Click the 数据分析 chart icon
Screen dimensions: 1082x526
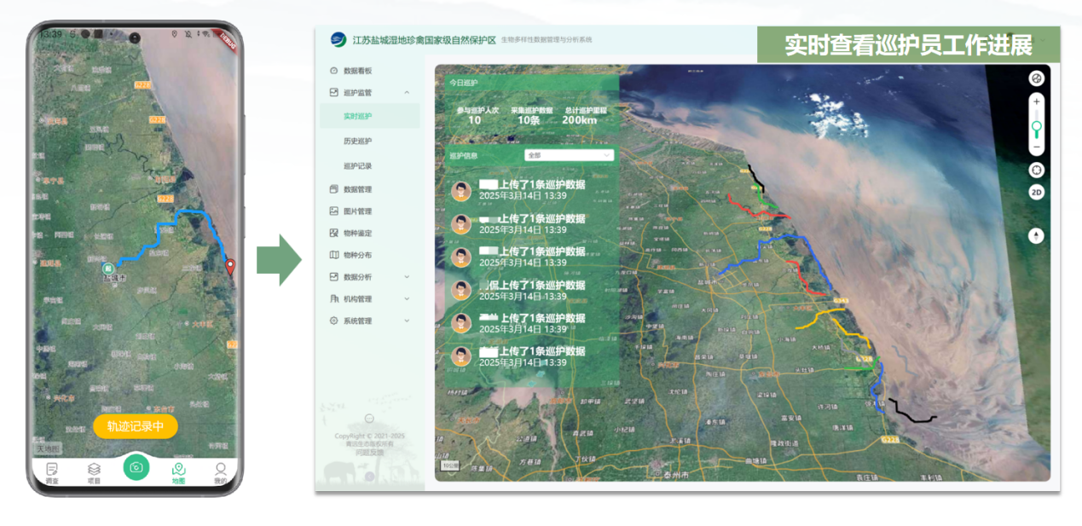(x=334, y=277)
